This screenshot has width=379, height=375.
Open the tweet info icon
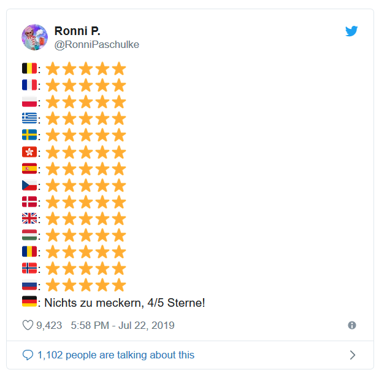tap(352, 325)
